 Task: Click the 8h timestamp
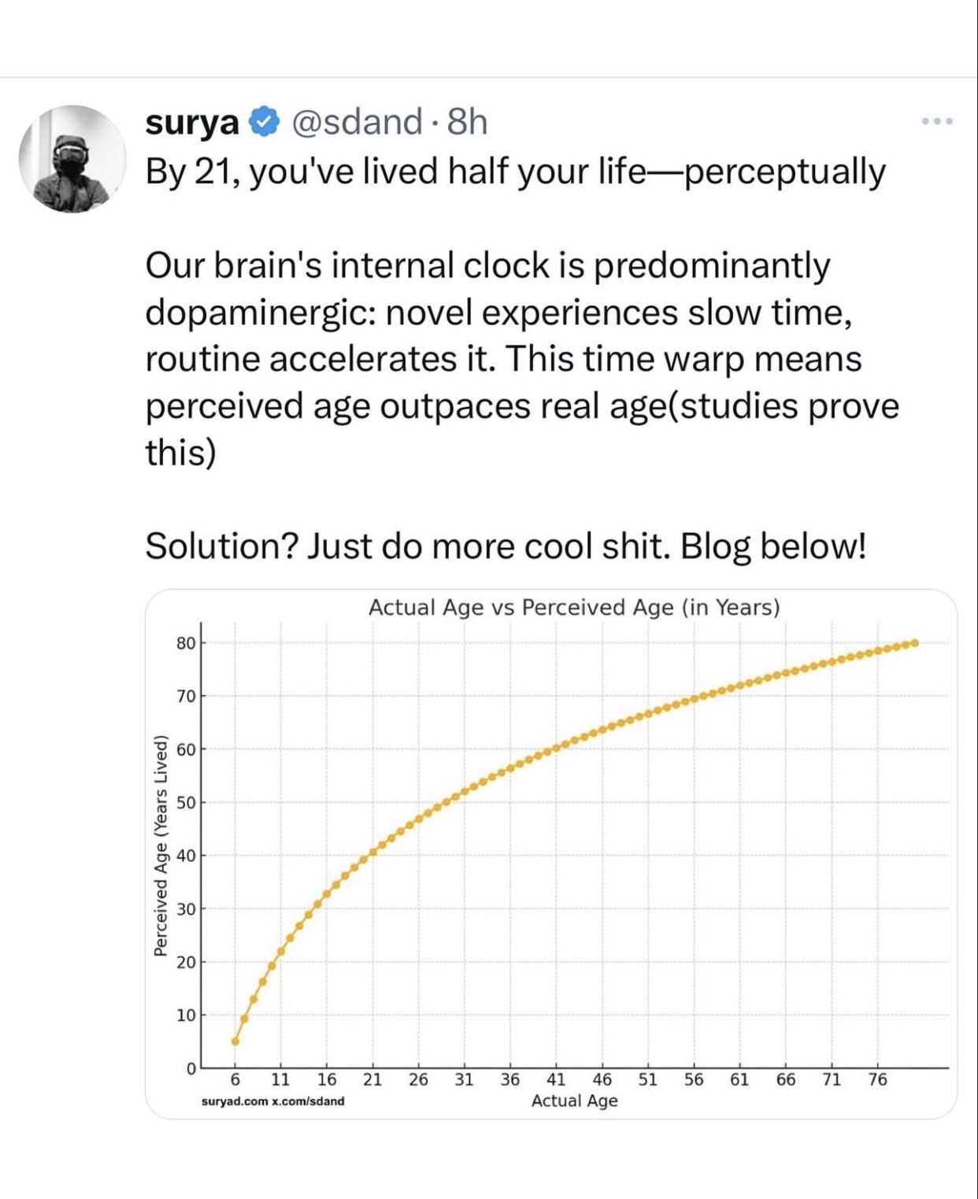pos(467,122)
